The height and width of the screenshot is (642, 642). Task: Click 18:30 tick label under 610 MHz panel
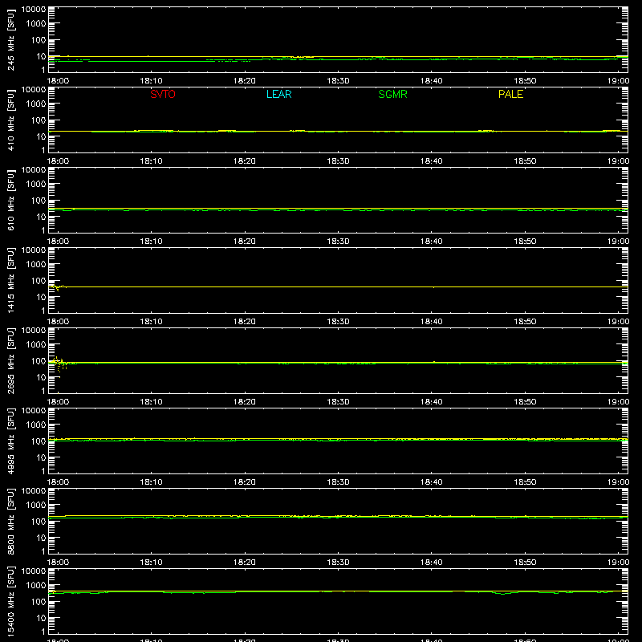[338, 242]
